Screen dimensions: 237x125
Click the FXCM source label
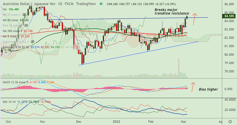(69, 4)
